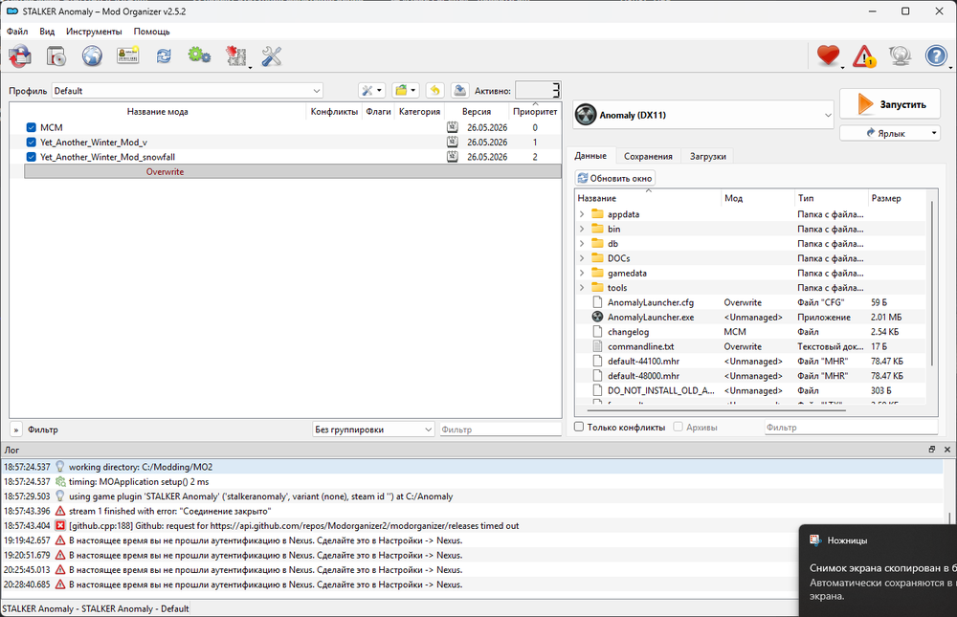Click the Install new mod from archive icon

click(20, 56)
